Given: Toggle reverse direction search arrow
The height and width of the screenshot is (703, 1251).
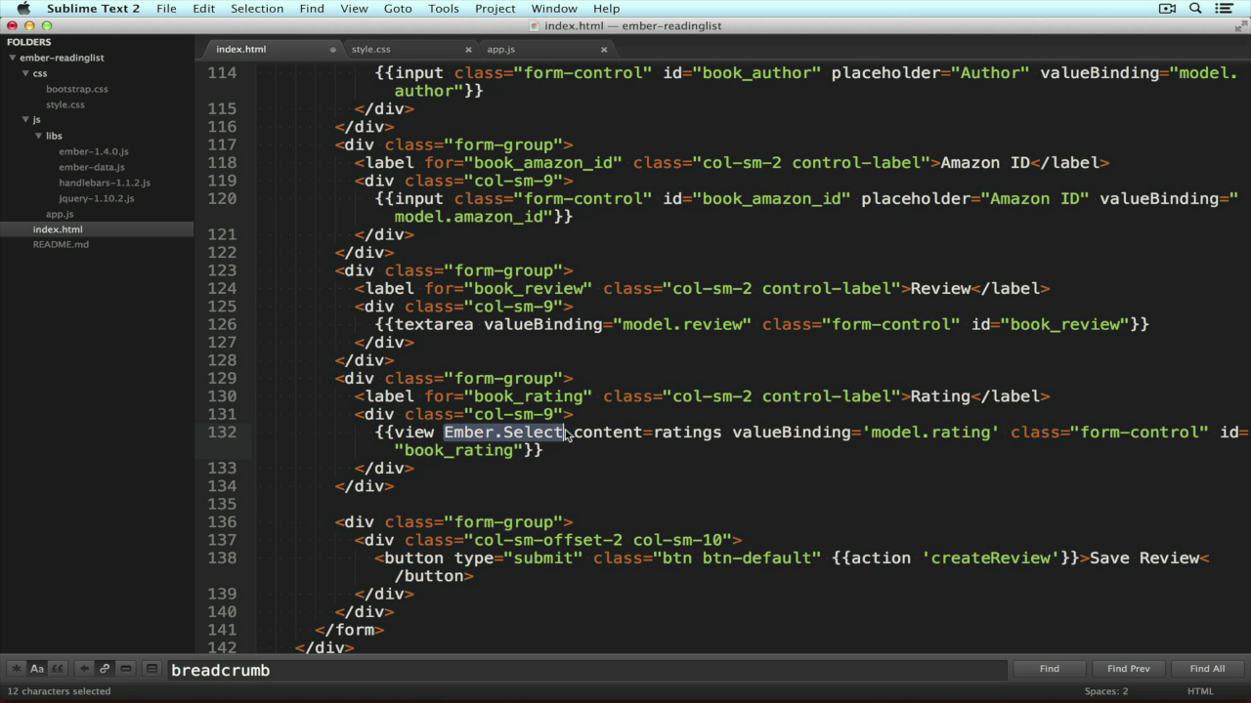Looking at the screenshot, I should coord(84,669).
